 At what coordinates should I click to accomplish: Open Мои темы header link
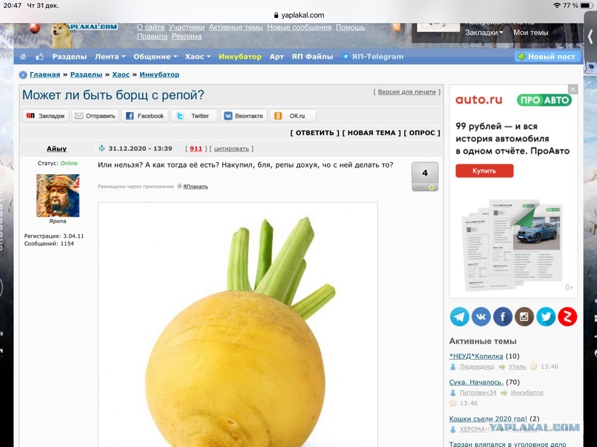(x=531, y=32)
